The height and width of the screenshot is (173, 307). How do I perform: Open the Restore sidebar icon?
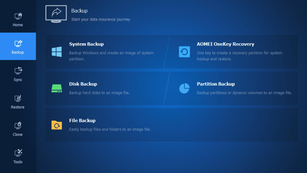(18, 98)
